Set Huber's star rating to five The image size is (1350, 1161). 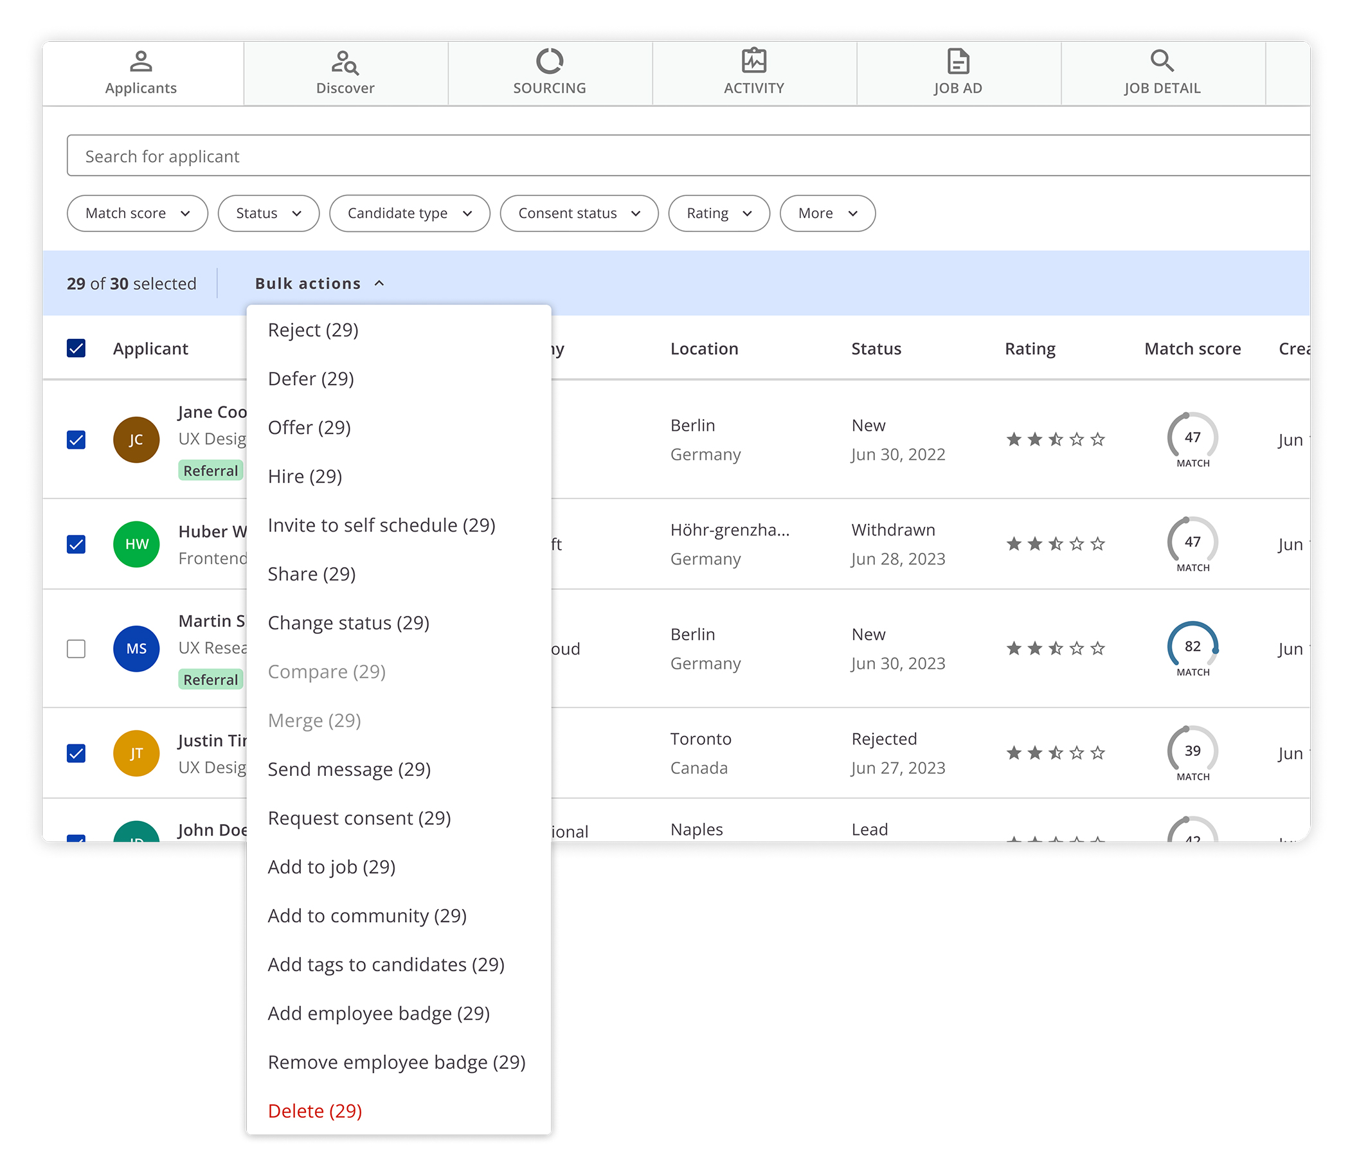1099,544
